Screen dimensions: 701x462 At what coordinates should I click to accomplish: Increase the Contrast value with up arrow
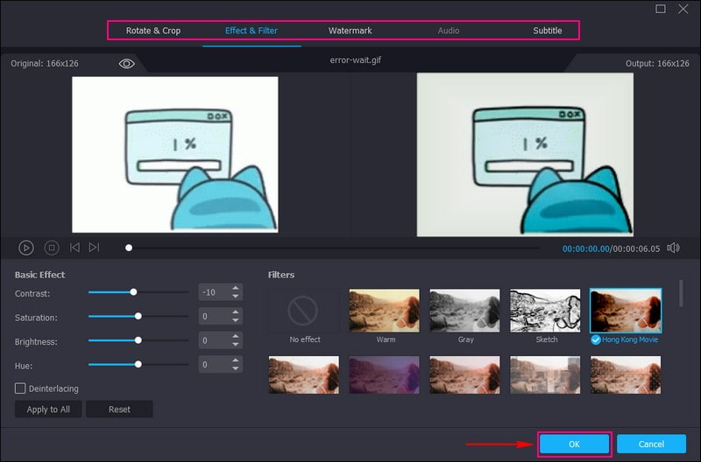pyautogui.click(x=235, y=289)
